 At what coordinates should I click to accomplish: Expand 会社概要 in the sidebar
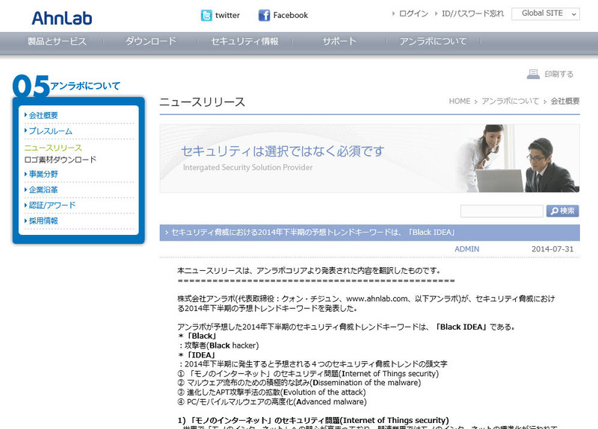[x=43, y=115]
